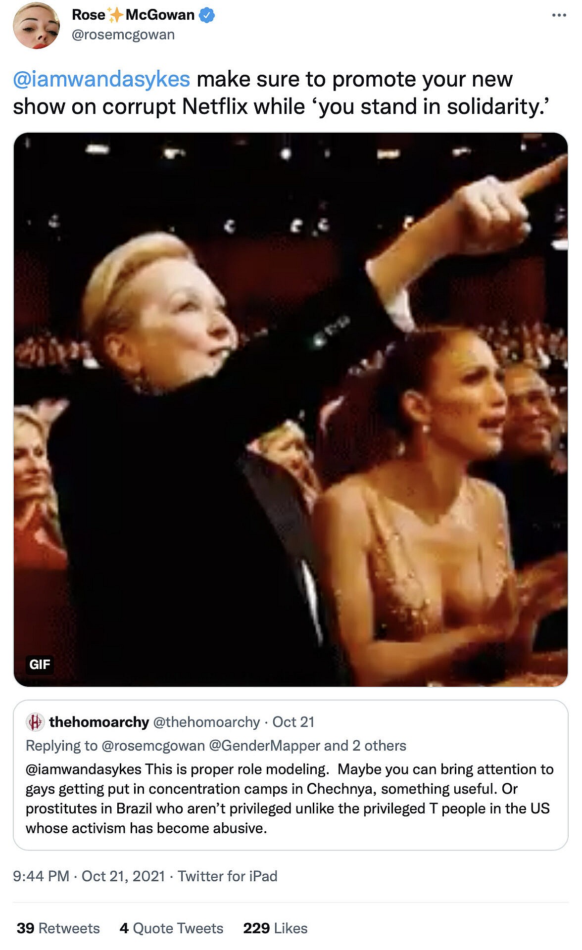Open the @rosemcgowan handle under the name

tap(123, 35)
